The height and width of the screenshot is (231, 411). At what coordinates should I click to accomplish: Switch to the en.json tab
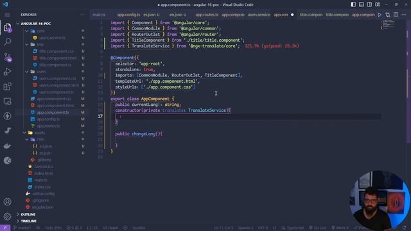(x=178, y=15)
